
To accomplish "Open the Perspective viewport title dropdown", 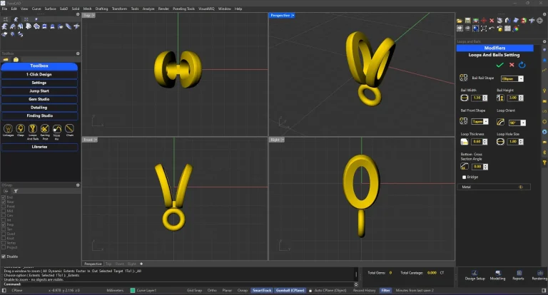I will pos(293,16).
